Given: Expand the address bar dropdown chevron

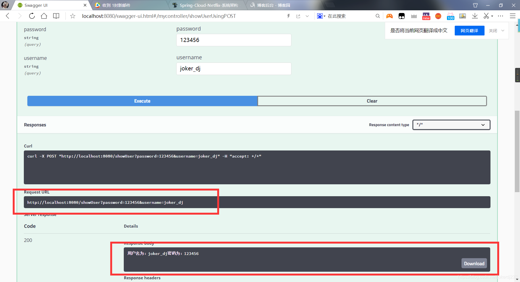Looking at the screenshot, I should tap(307, 16).
